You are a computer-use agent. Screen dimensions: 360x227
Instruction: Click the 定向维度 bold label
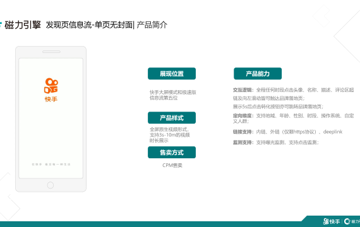243,116
